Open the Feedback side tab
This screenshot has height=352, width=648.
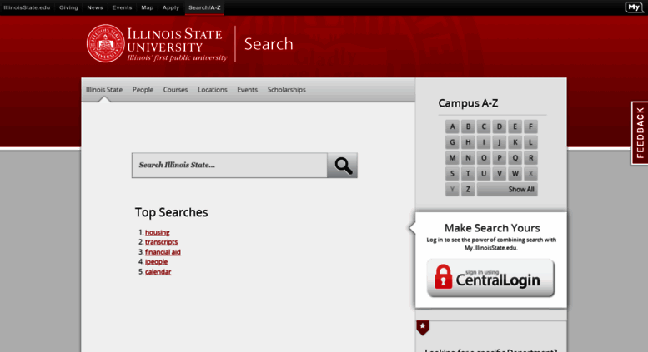coord(640,133)
